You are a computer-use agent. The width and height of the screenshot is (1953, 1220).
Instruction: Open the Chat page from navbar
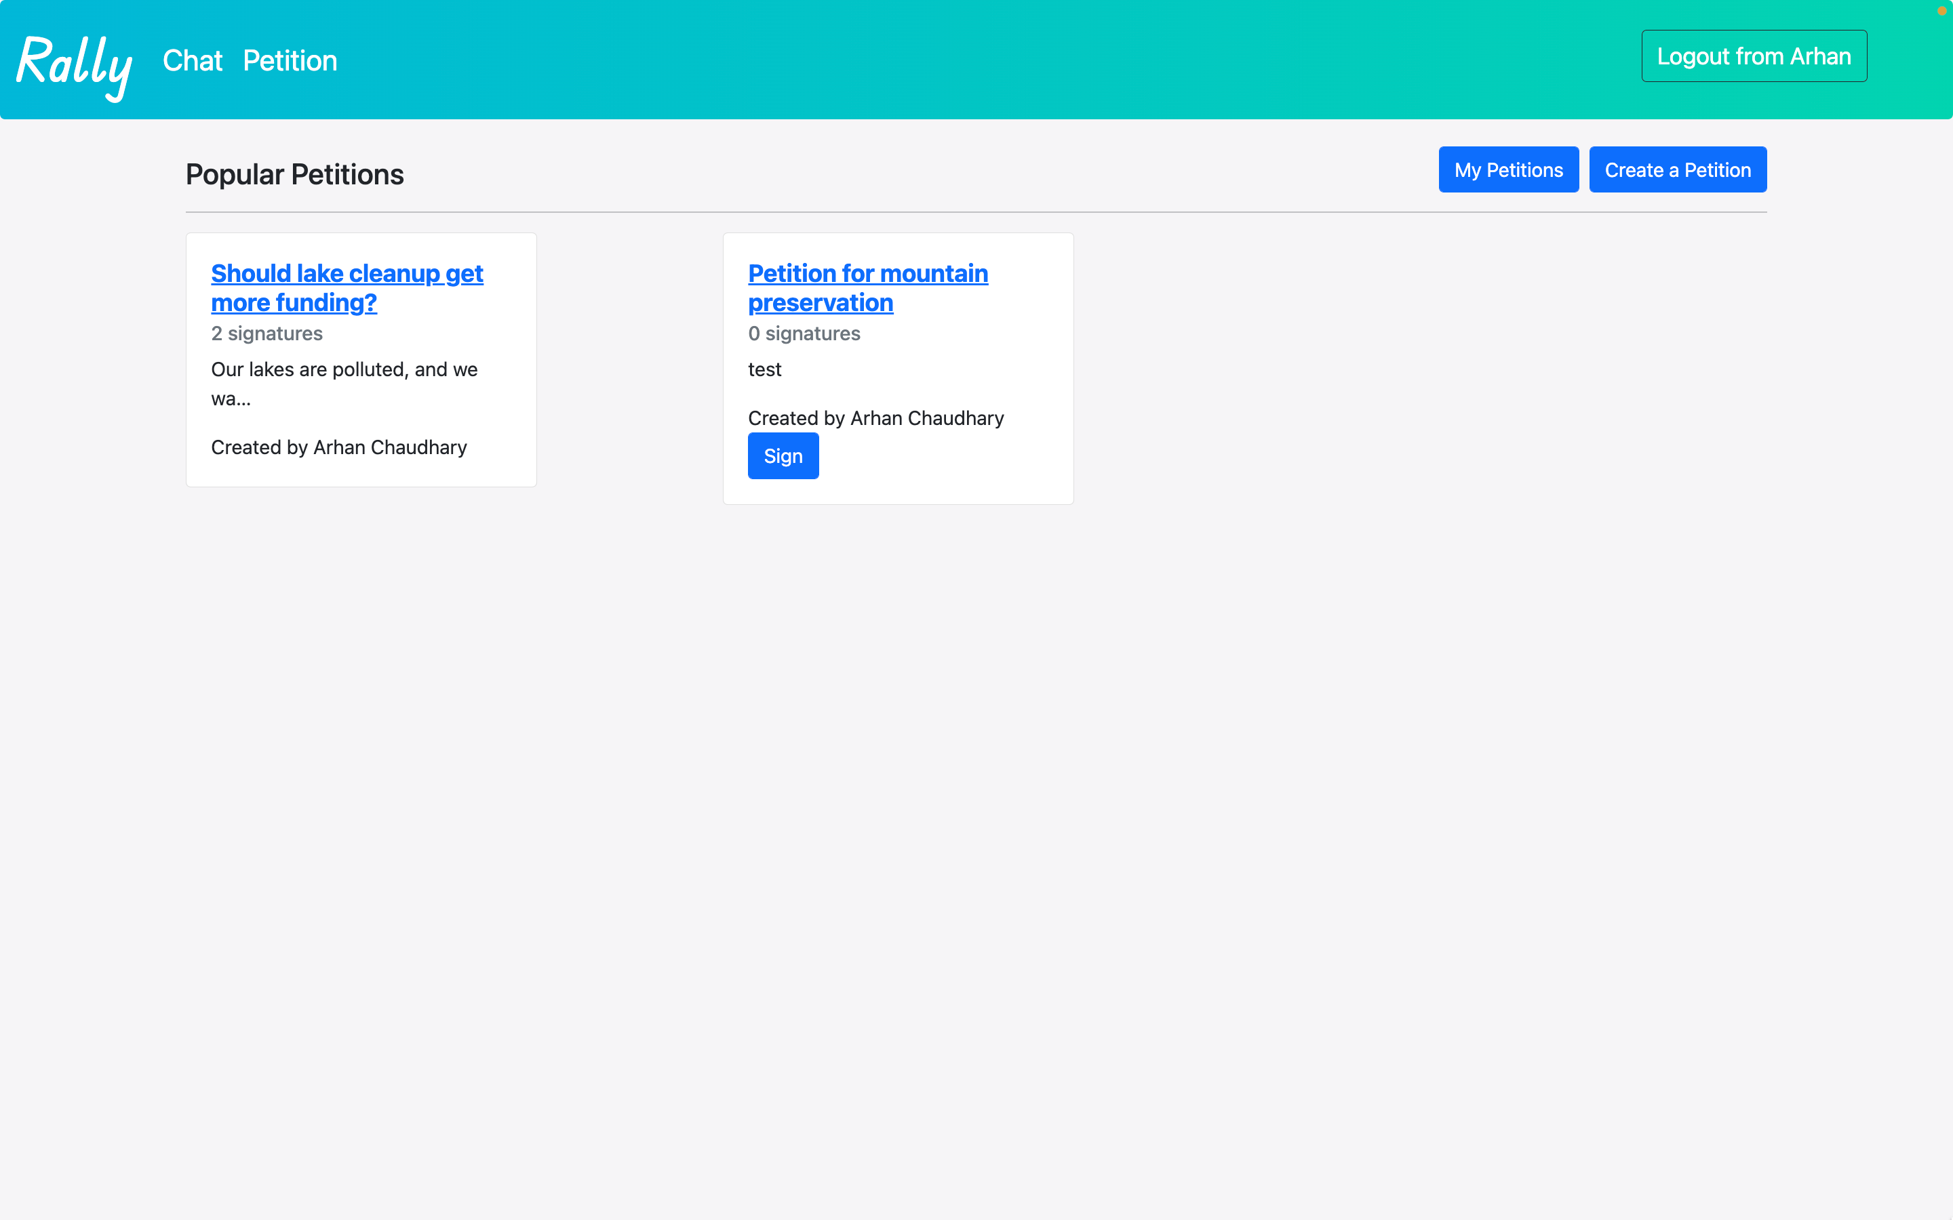192,60
